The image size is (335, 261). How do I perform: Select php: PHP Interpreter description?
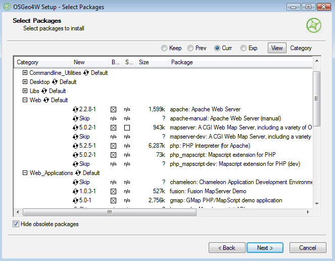tap(210, 146)
